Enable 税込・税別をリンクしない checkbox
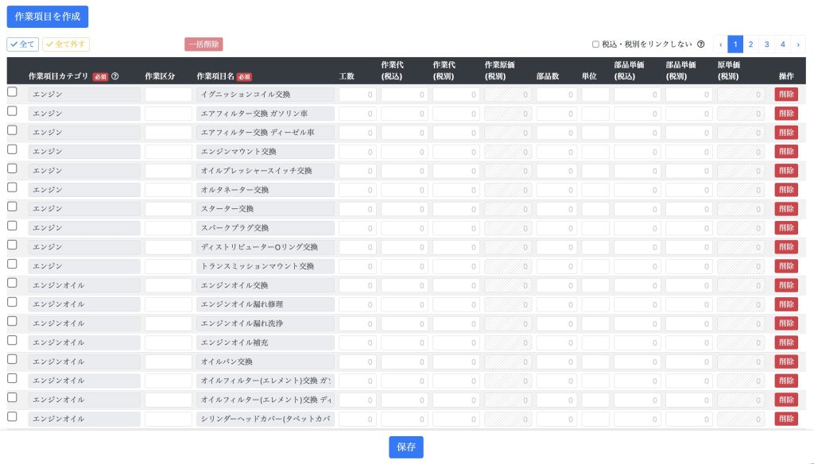This screenshot has height=464, width=814. [595, 44]
